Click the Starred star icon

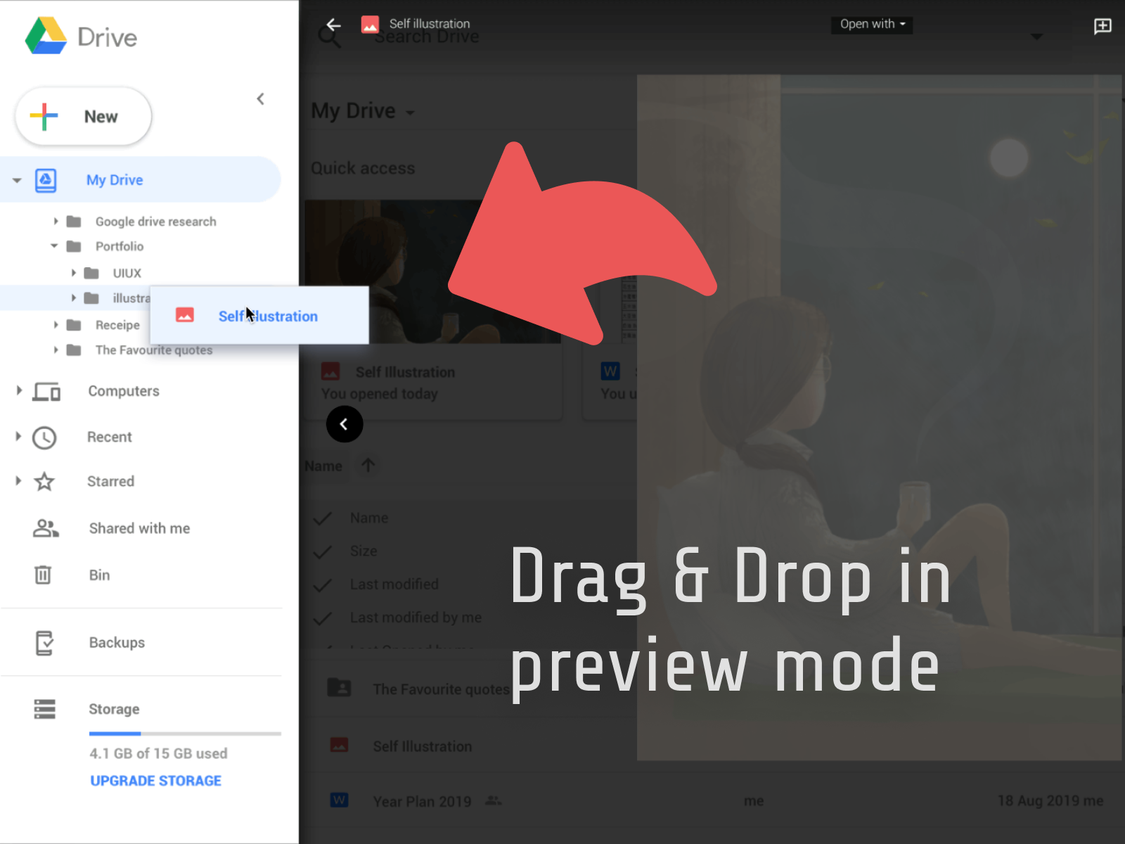tap(44, 481)
